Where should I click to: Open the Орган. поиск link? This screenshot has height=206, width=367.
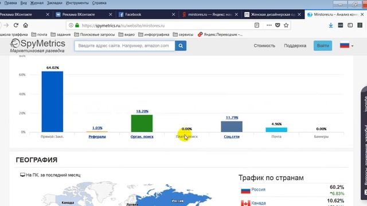point(142,137)
